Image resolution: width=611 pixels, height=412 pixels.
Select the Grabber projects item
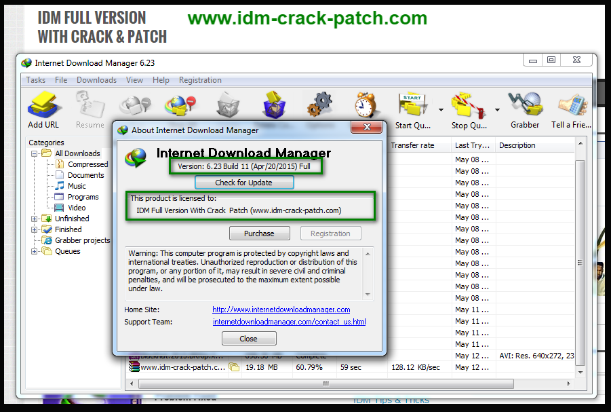click(76, 240)
